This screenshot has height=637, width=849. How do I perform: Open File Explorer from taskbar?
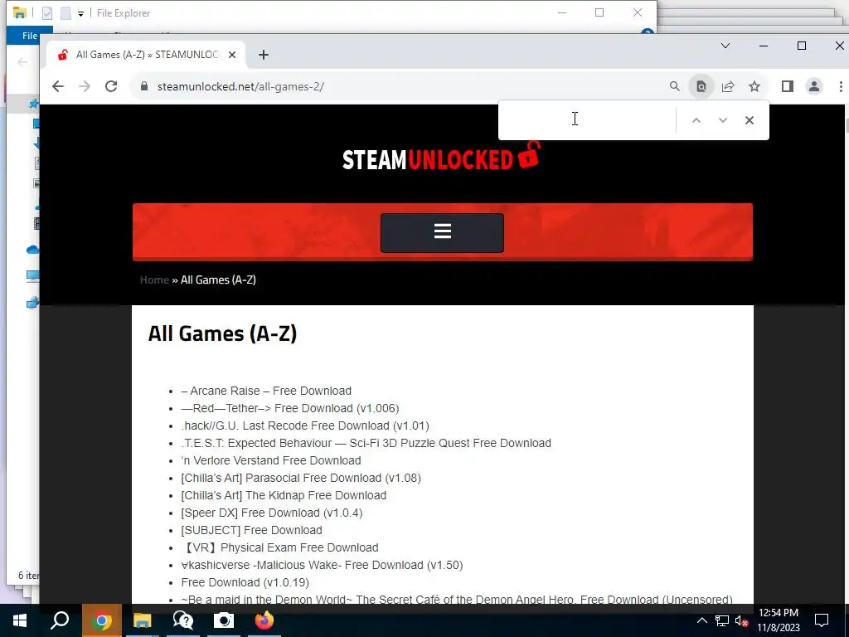tap(142, 620)
